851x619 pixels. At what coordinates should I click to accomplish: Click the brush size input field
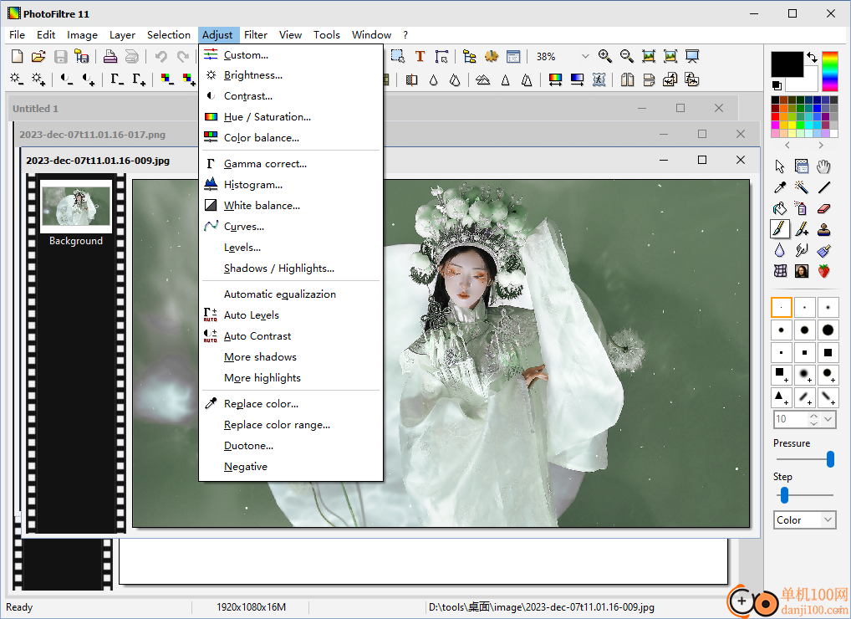pos(791,419)
